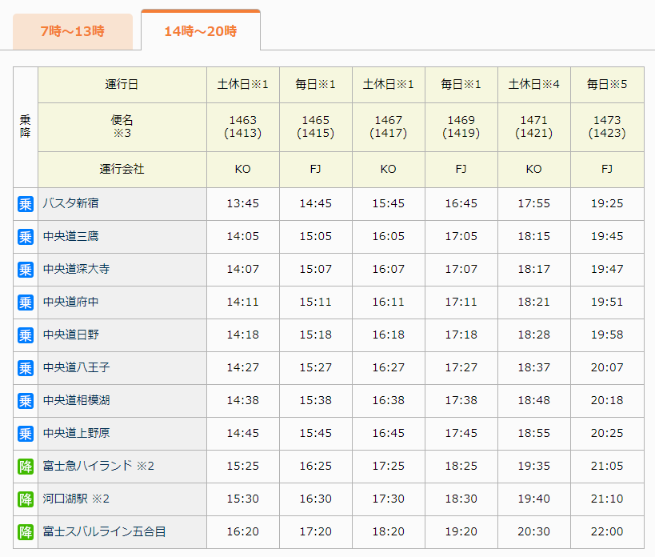Click the 土休日※4 header cell
This screenshot has height=557, width=655.
534,85
